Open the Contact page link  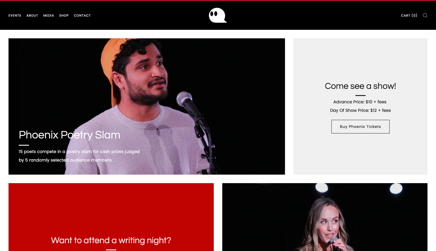(82, 15)
